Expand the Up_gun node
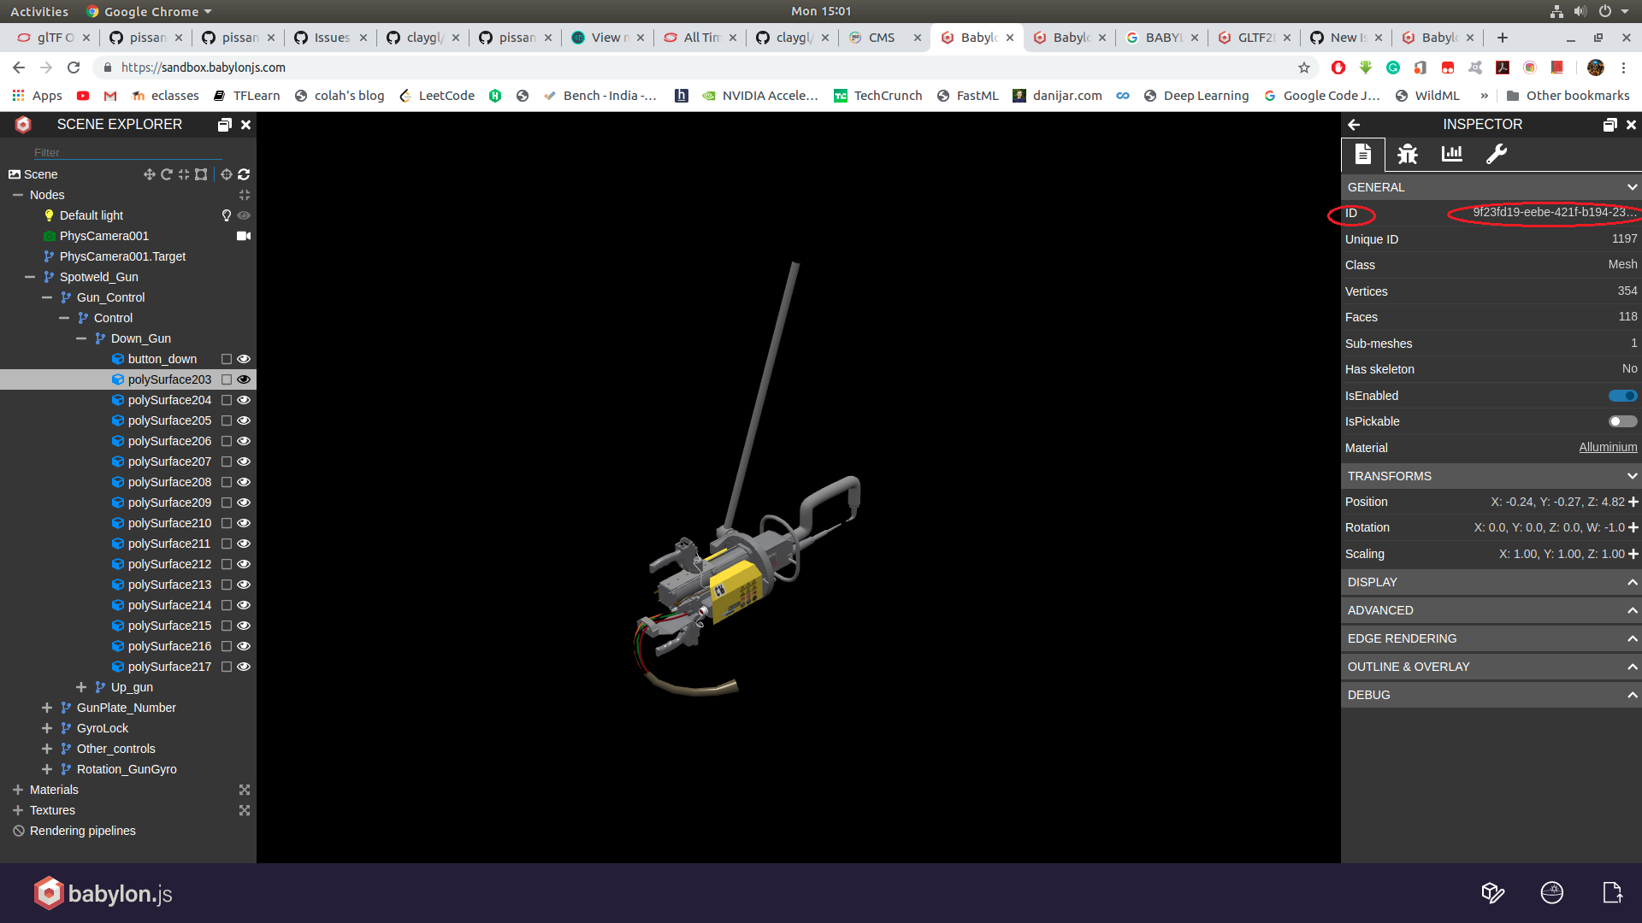 (x=81, y=687)
